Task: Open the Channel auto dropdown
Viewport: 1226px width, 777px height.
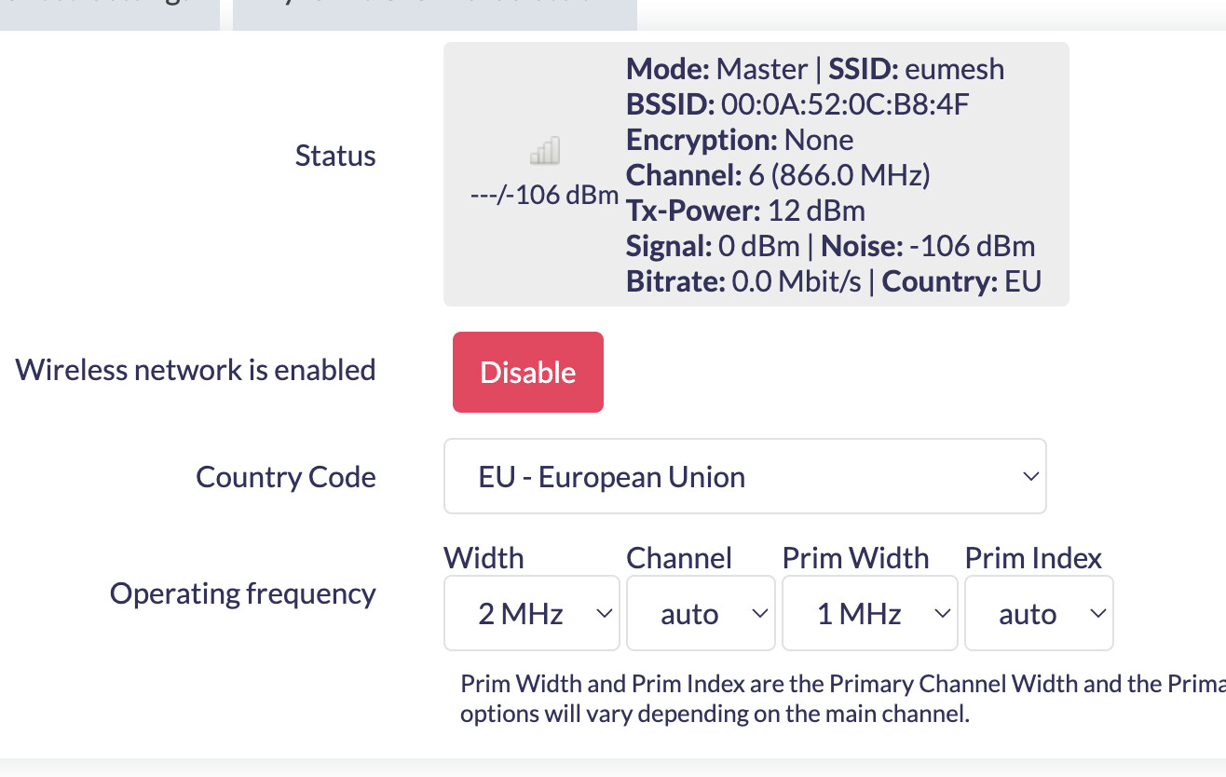Action: click(x=700, y=613)
